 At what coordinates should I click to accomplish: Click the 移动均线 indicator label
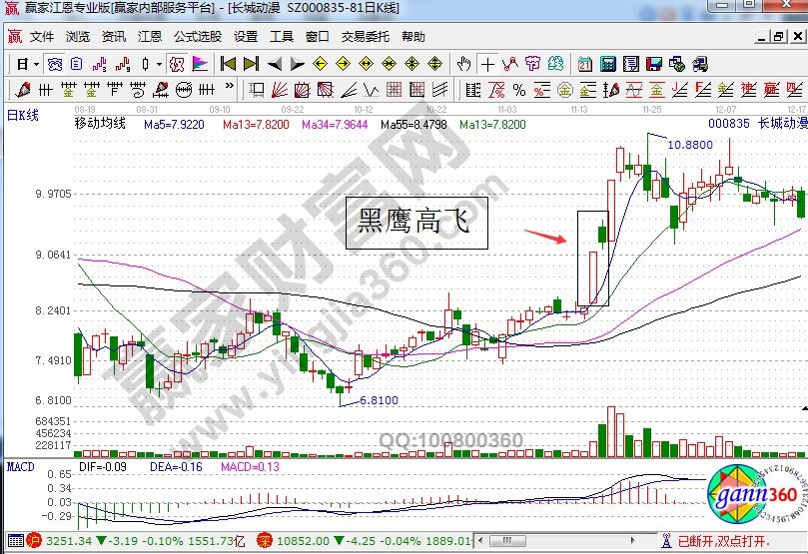[x=100, y=125]
